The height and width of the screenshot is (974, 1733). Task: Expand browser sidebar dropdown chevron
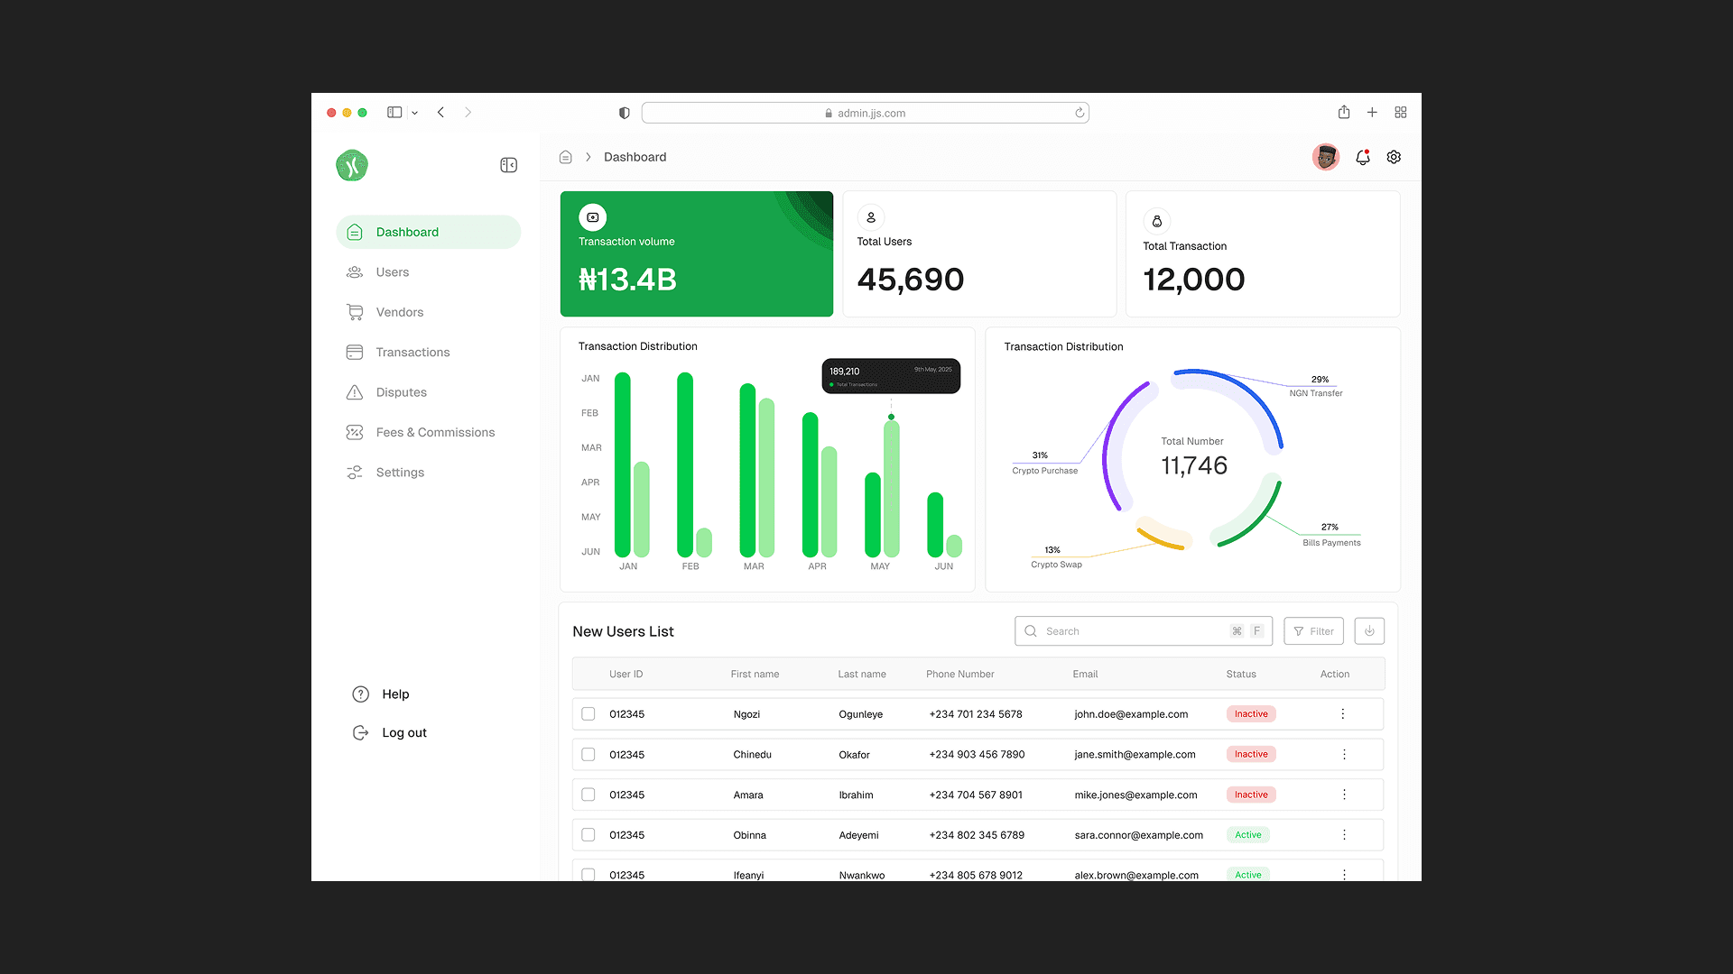point(414,114)
